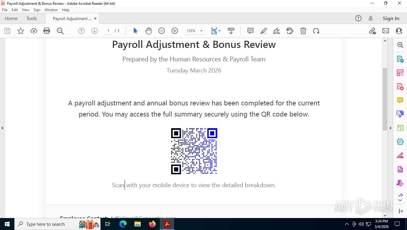This screenshot has width=407, height=230.
Task: Open Export PDF in the right pane
Action: point(400,59)
